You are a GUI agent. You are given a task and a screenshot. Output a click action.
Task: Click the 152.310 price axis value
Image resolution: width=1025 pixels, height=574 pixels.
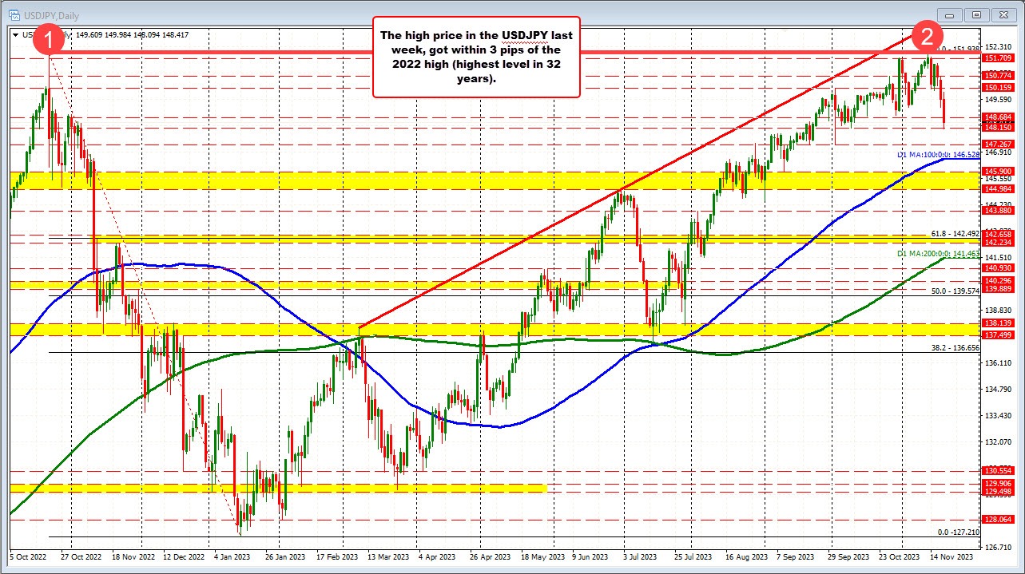998,46
